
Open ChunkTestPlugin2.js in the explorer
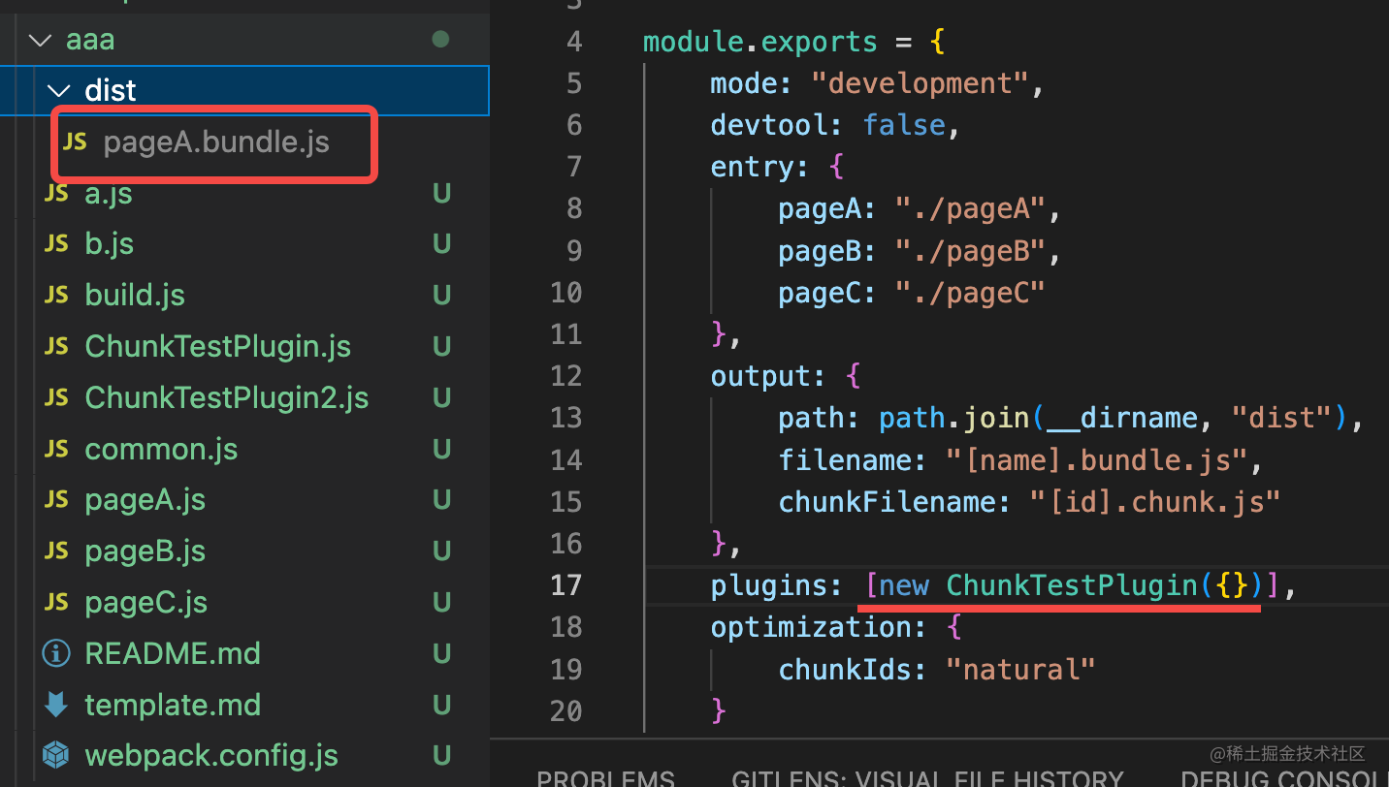pyautogui.click(x=227, y=398)
